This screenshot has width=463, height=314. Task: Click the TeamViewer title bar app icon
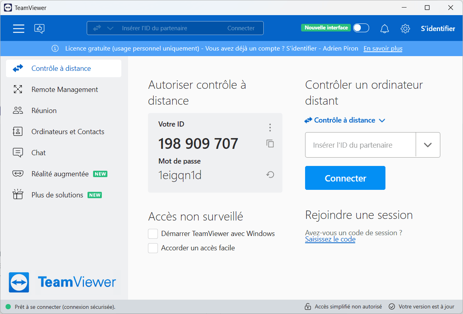(x=8, y=8)
